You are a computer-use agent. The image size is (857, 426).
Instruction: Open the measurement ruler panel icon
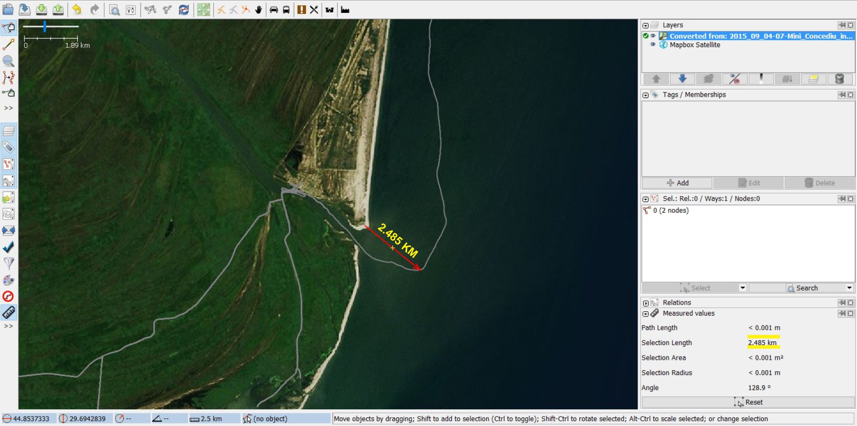(9, 313)
